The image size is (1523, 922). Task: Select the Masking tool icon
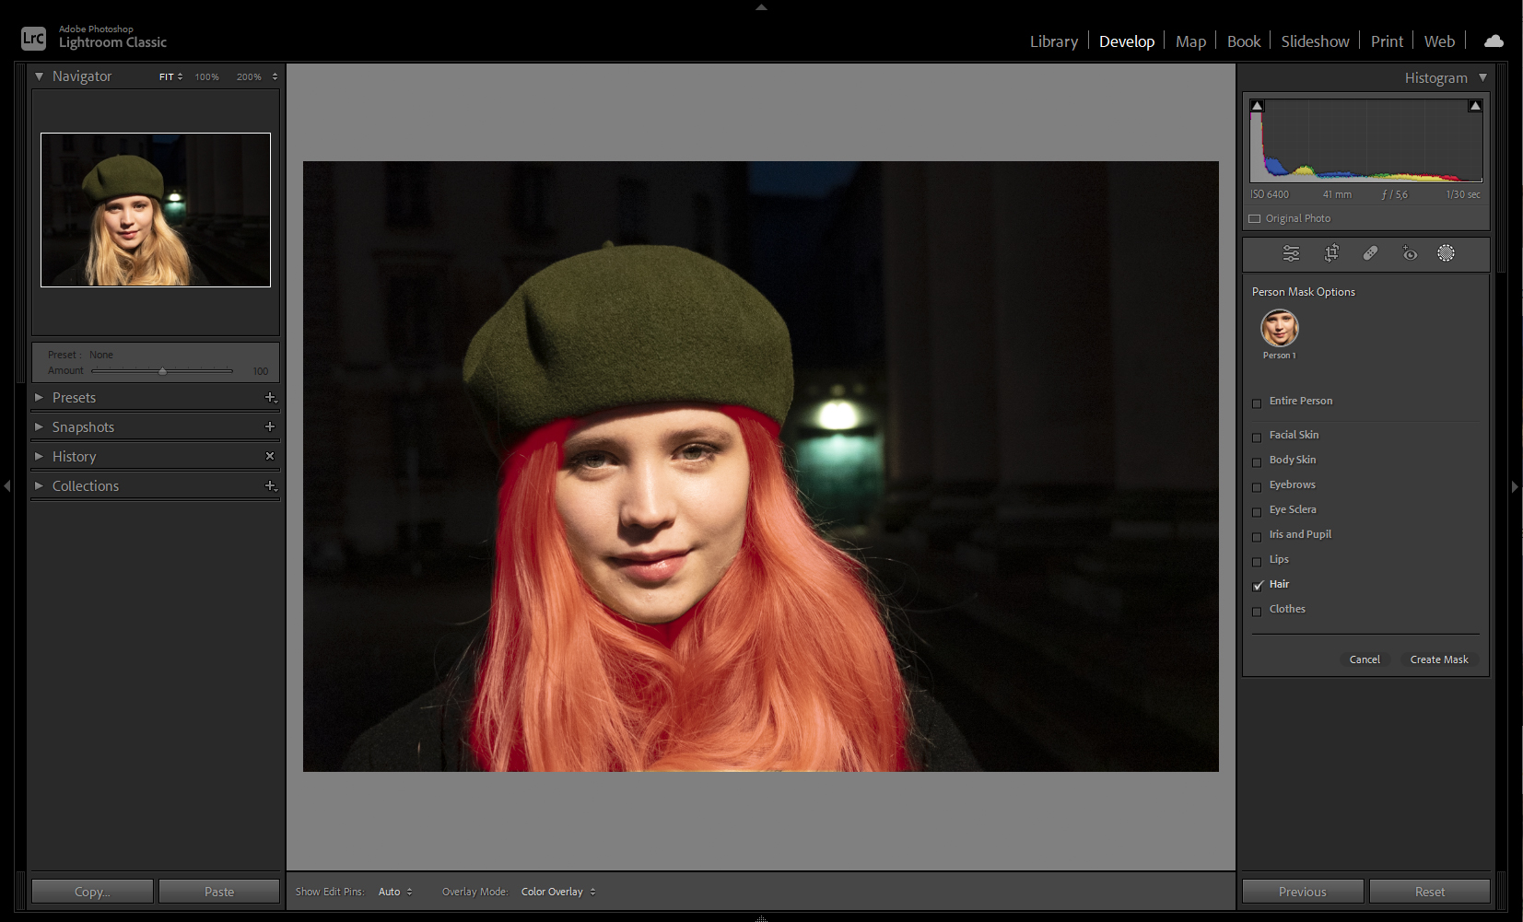tap(1447, 253)
